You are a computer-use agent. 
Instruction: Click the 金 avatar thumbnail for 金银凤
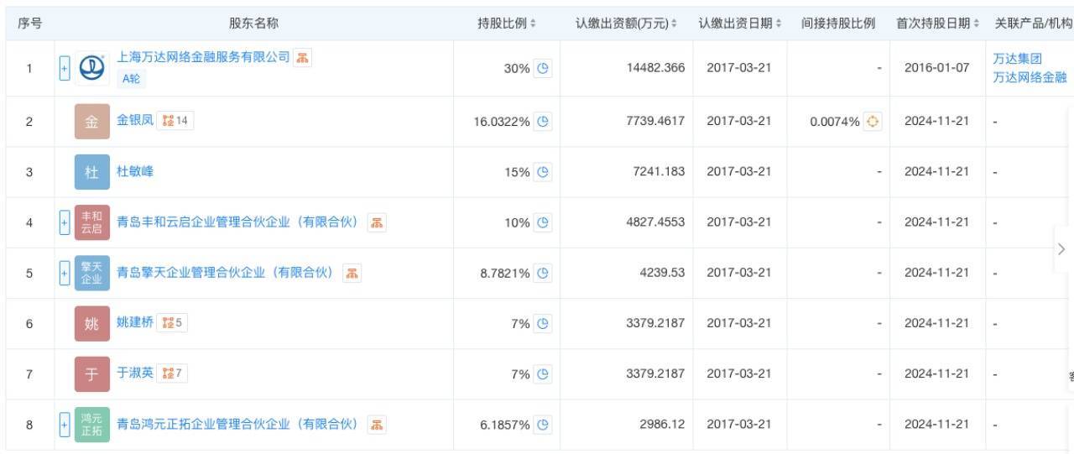[x=91, y=122]
